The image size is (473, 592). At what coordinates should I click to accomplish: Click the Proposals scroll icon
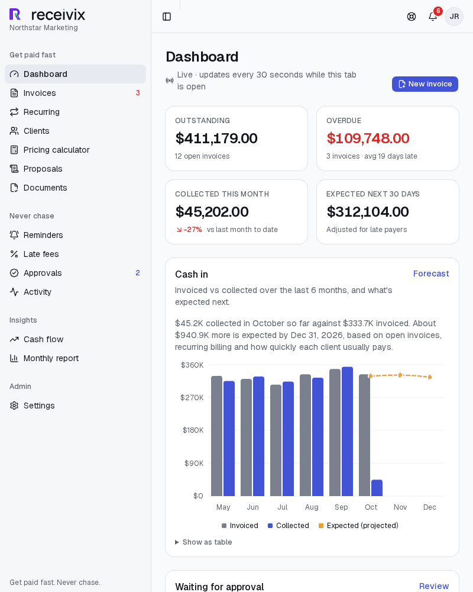(x=14, y=169)
